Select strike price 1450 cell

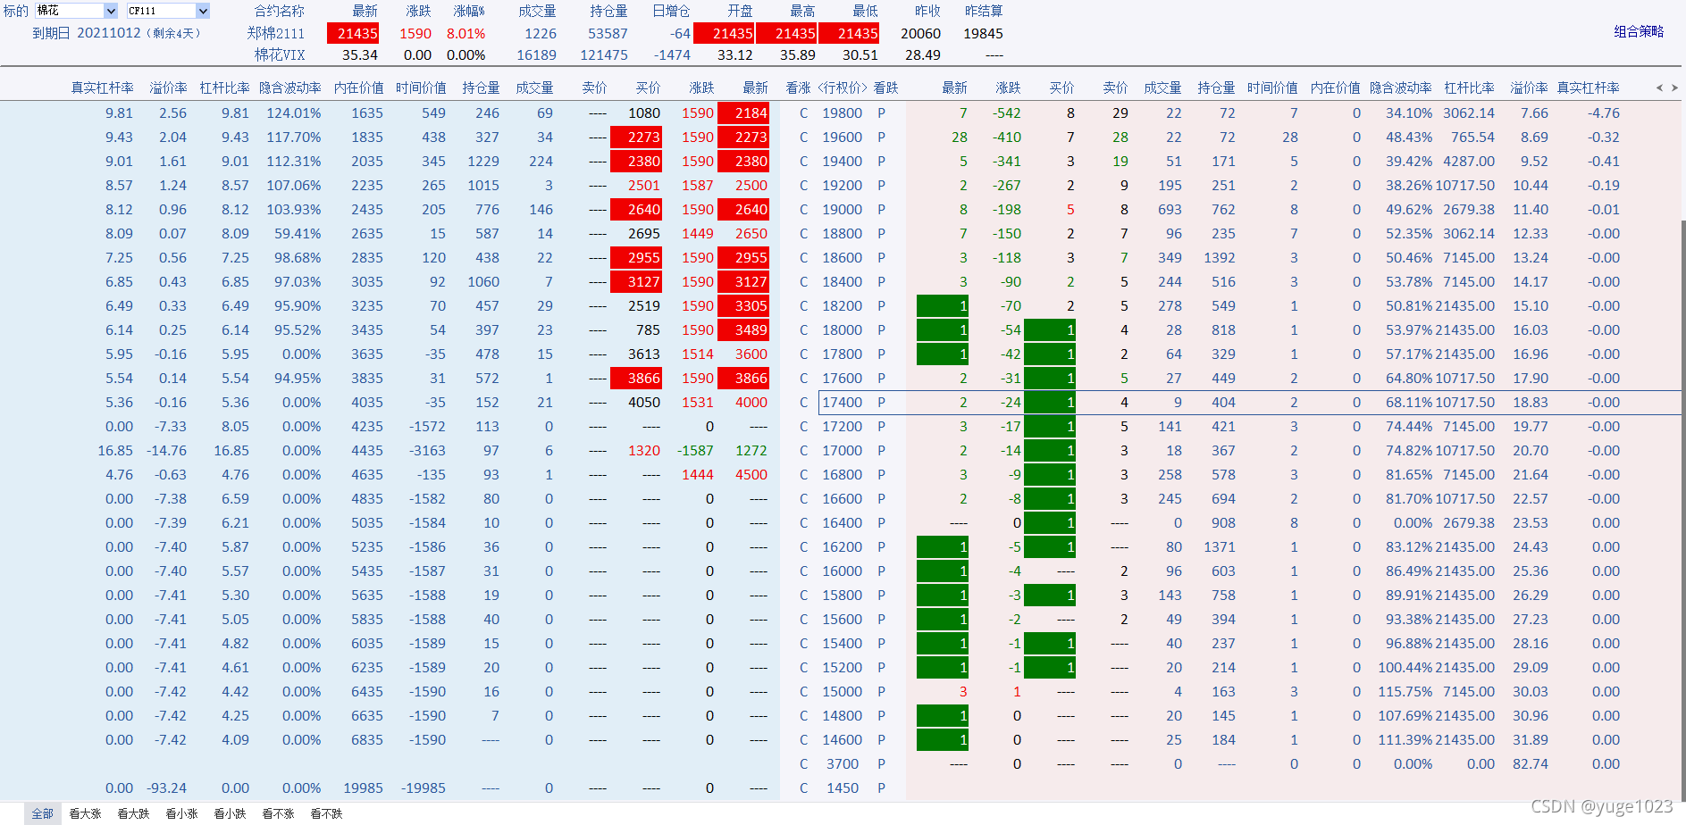(x=843, y=787)
